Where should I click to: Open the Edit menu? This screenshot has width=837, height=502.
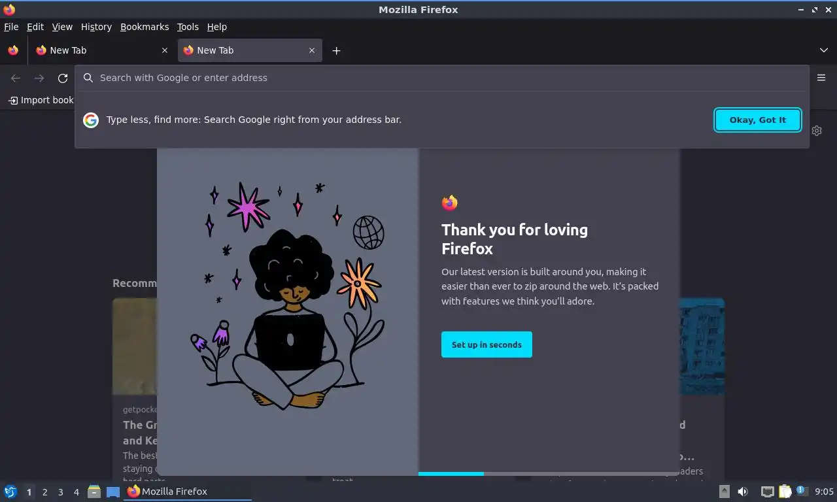pos(35,27)
